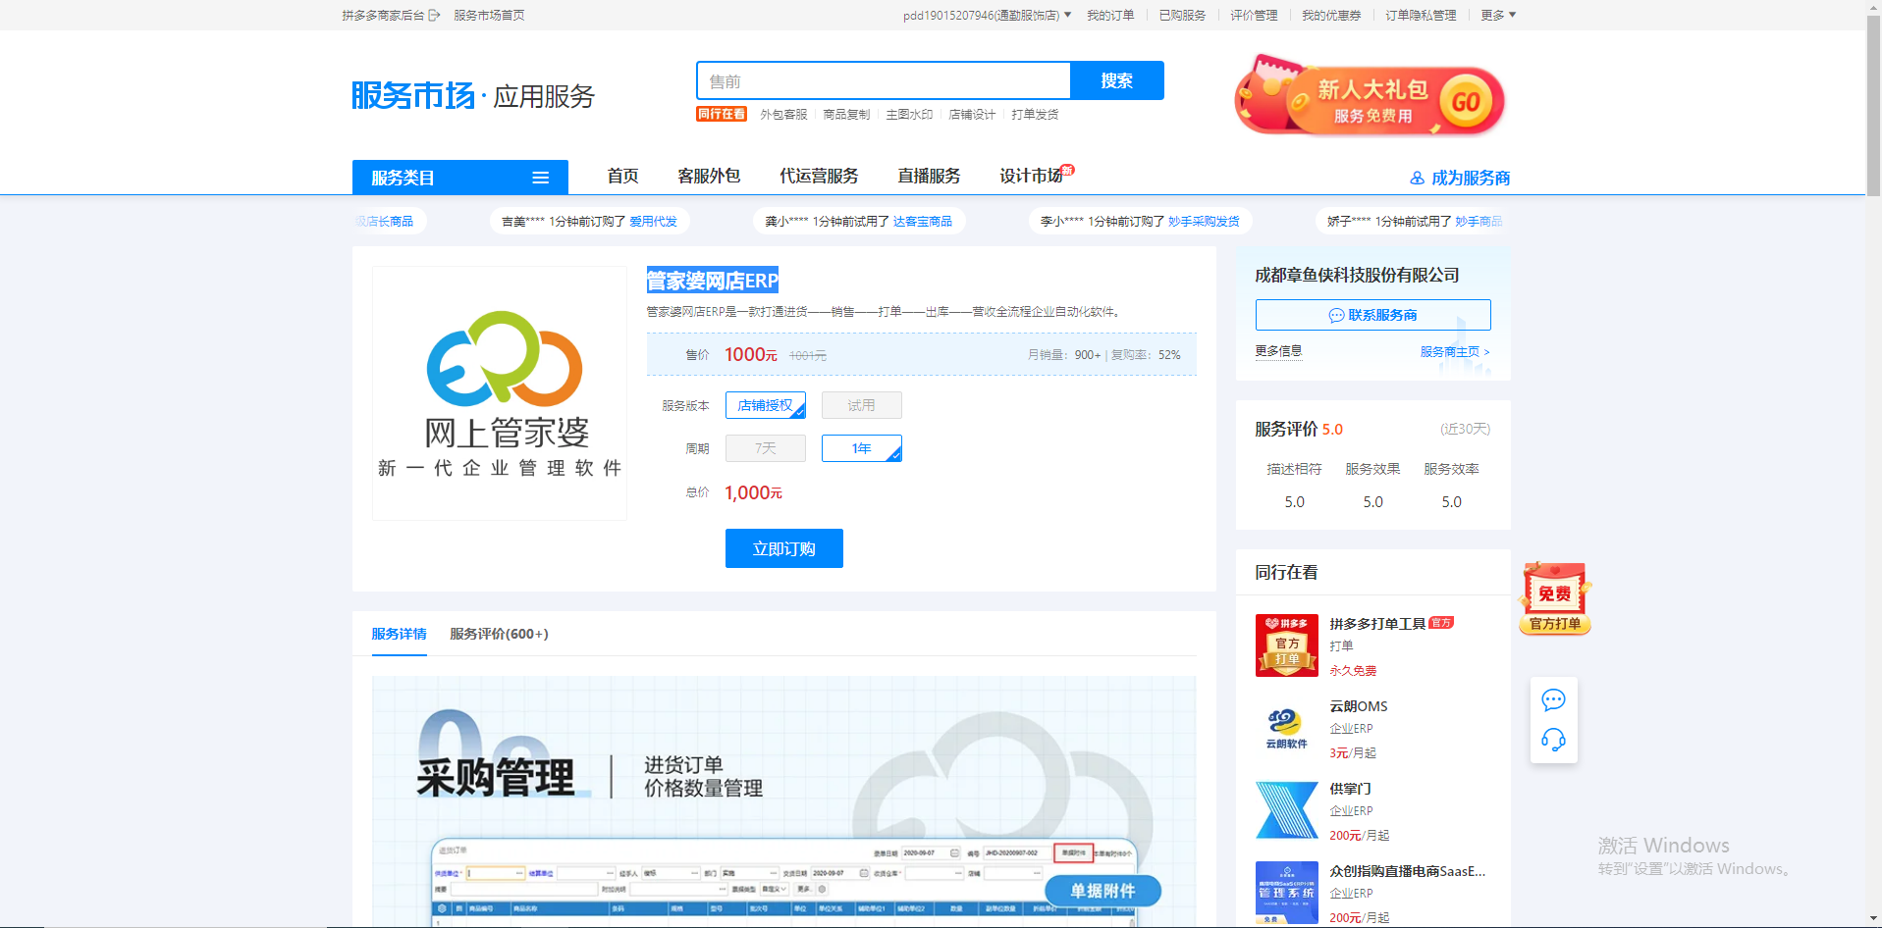Select the 1年 period option
The width and height of the screenshot is (1882, 928).
coord(861,448)
